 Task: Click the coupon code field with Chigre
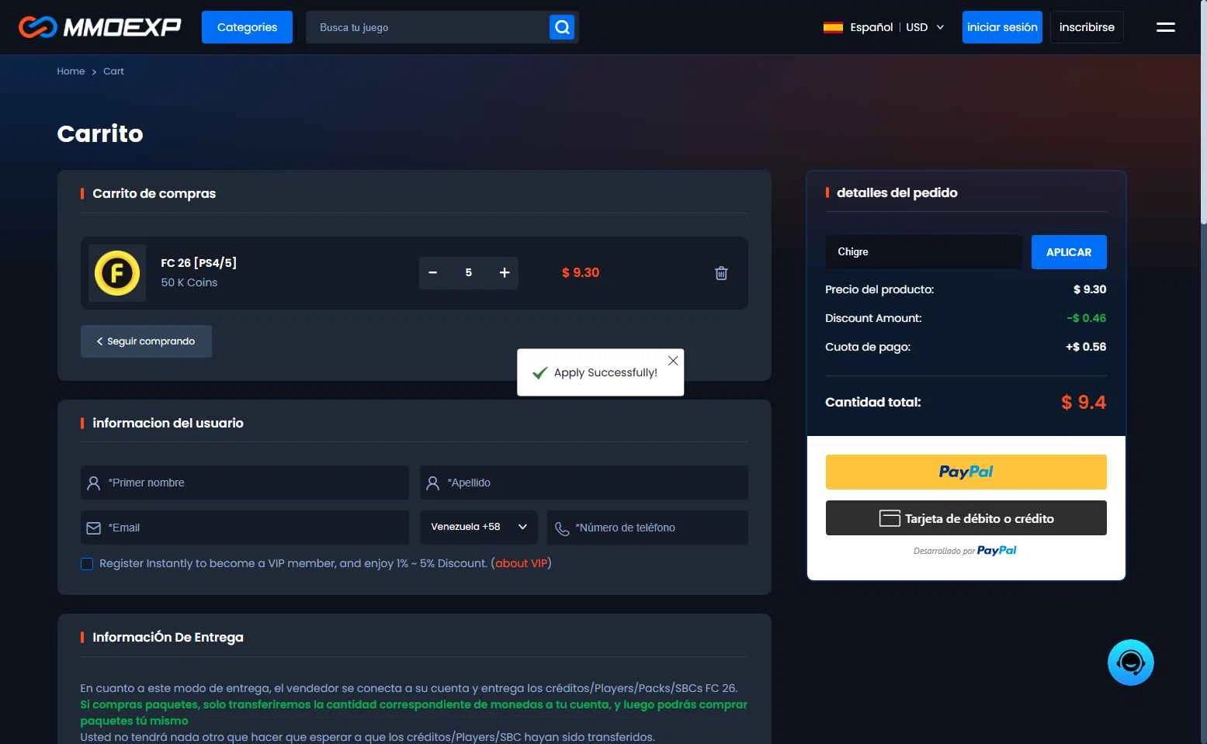[924, 252]
